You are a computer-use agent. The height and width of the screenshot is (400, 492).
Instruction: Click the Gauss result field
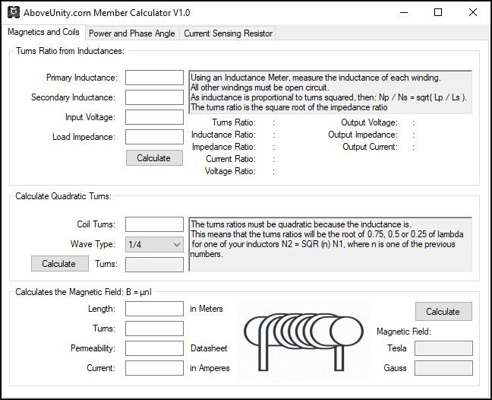(x=443, y=368)
